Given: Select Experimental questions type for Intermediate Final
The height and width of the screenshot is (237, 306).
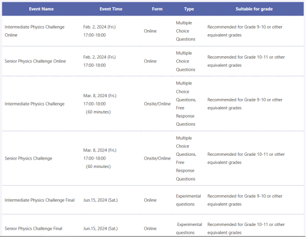Looking at the screenshot, I should [188, 200].
